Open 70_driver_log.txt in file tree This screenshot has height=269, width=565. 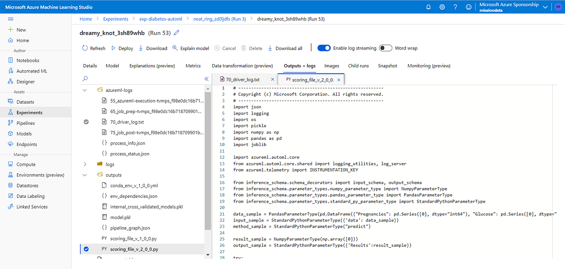(127, 122)
